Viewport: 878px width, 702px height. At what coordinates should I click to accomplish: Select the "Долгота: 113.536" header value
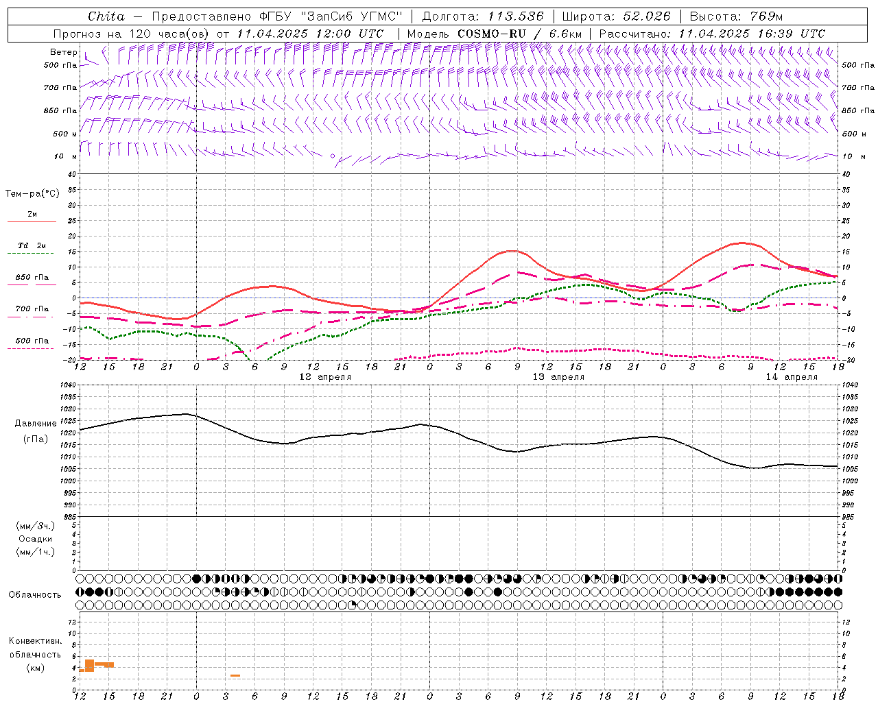point(483,16)
